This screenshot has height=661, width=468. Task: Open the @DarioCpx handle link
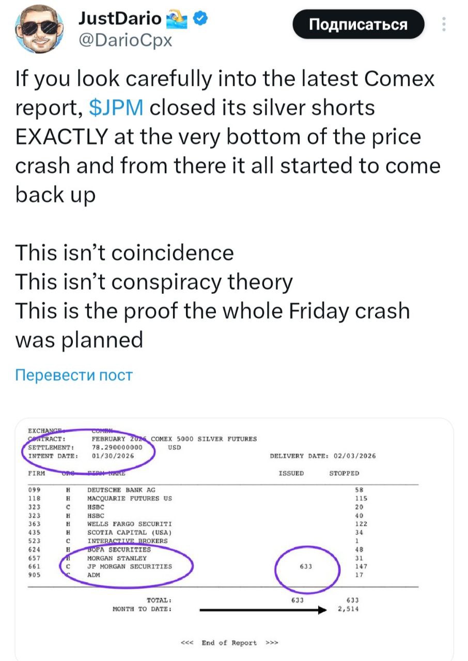click(124, 39)
